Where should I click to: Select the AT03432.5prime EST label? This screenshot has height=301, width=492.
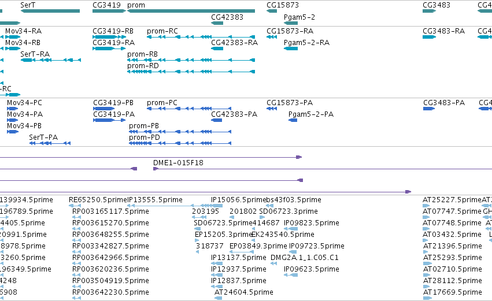(452, 235)
